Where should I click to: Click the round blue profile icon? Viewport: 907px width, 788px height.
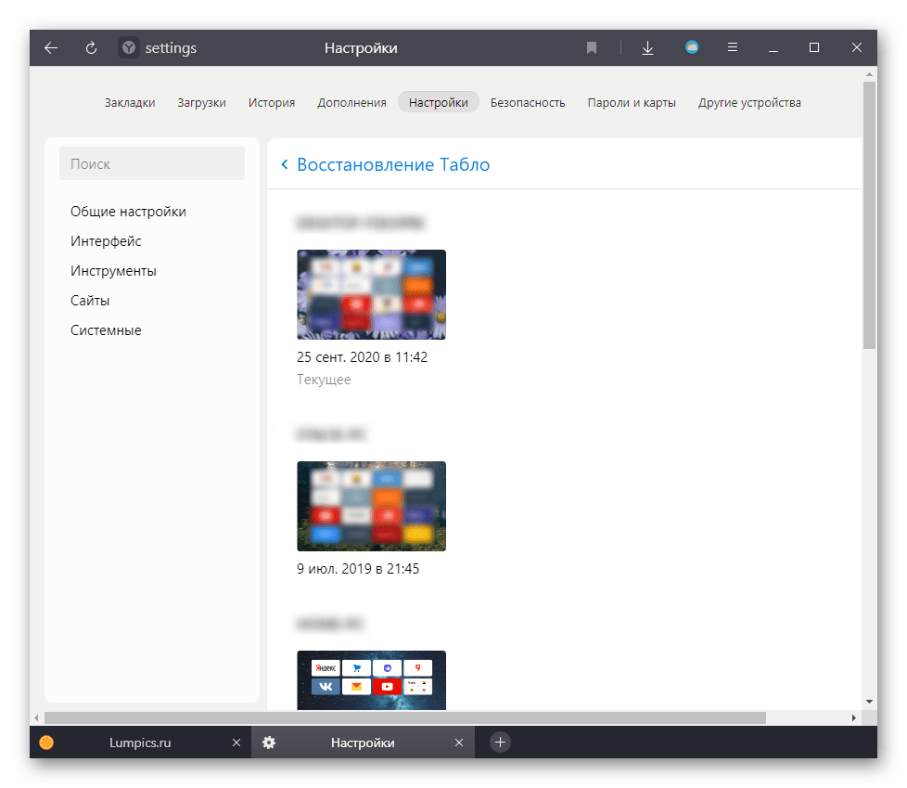click(692, 48)
